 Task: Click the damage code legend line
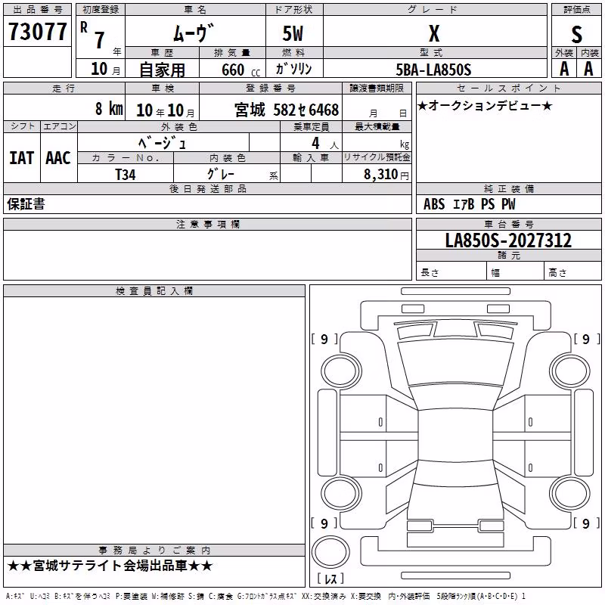265,596
